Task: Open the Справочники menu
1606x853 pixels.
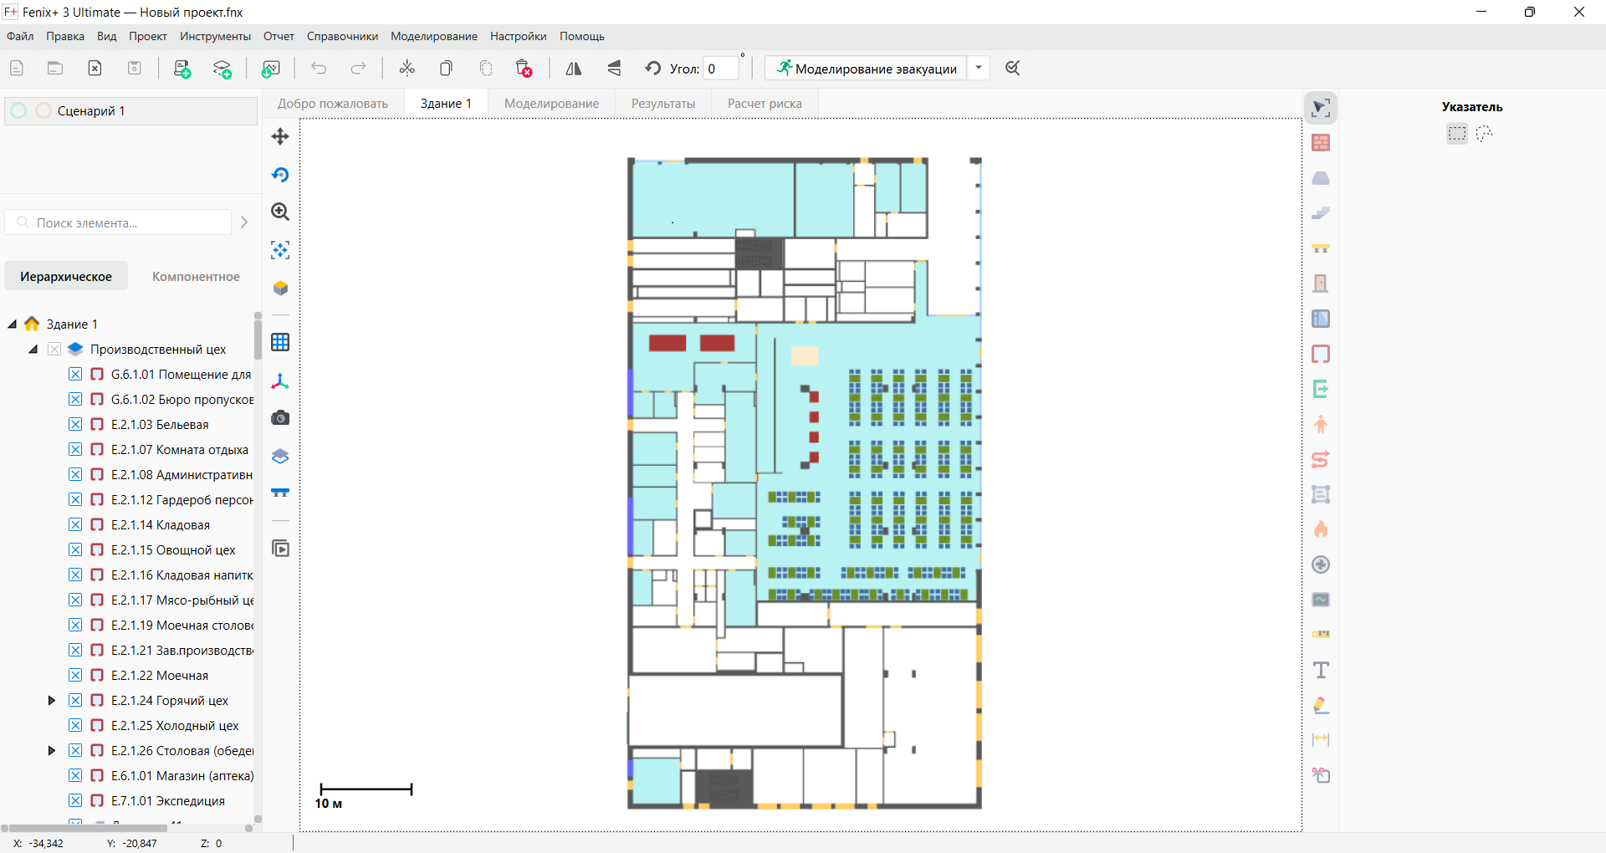Action: click(x=342, y=37)
